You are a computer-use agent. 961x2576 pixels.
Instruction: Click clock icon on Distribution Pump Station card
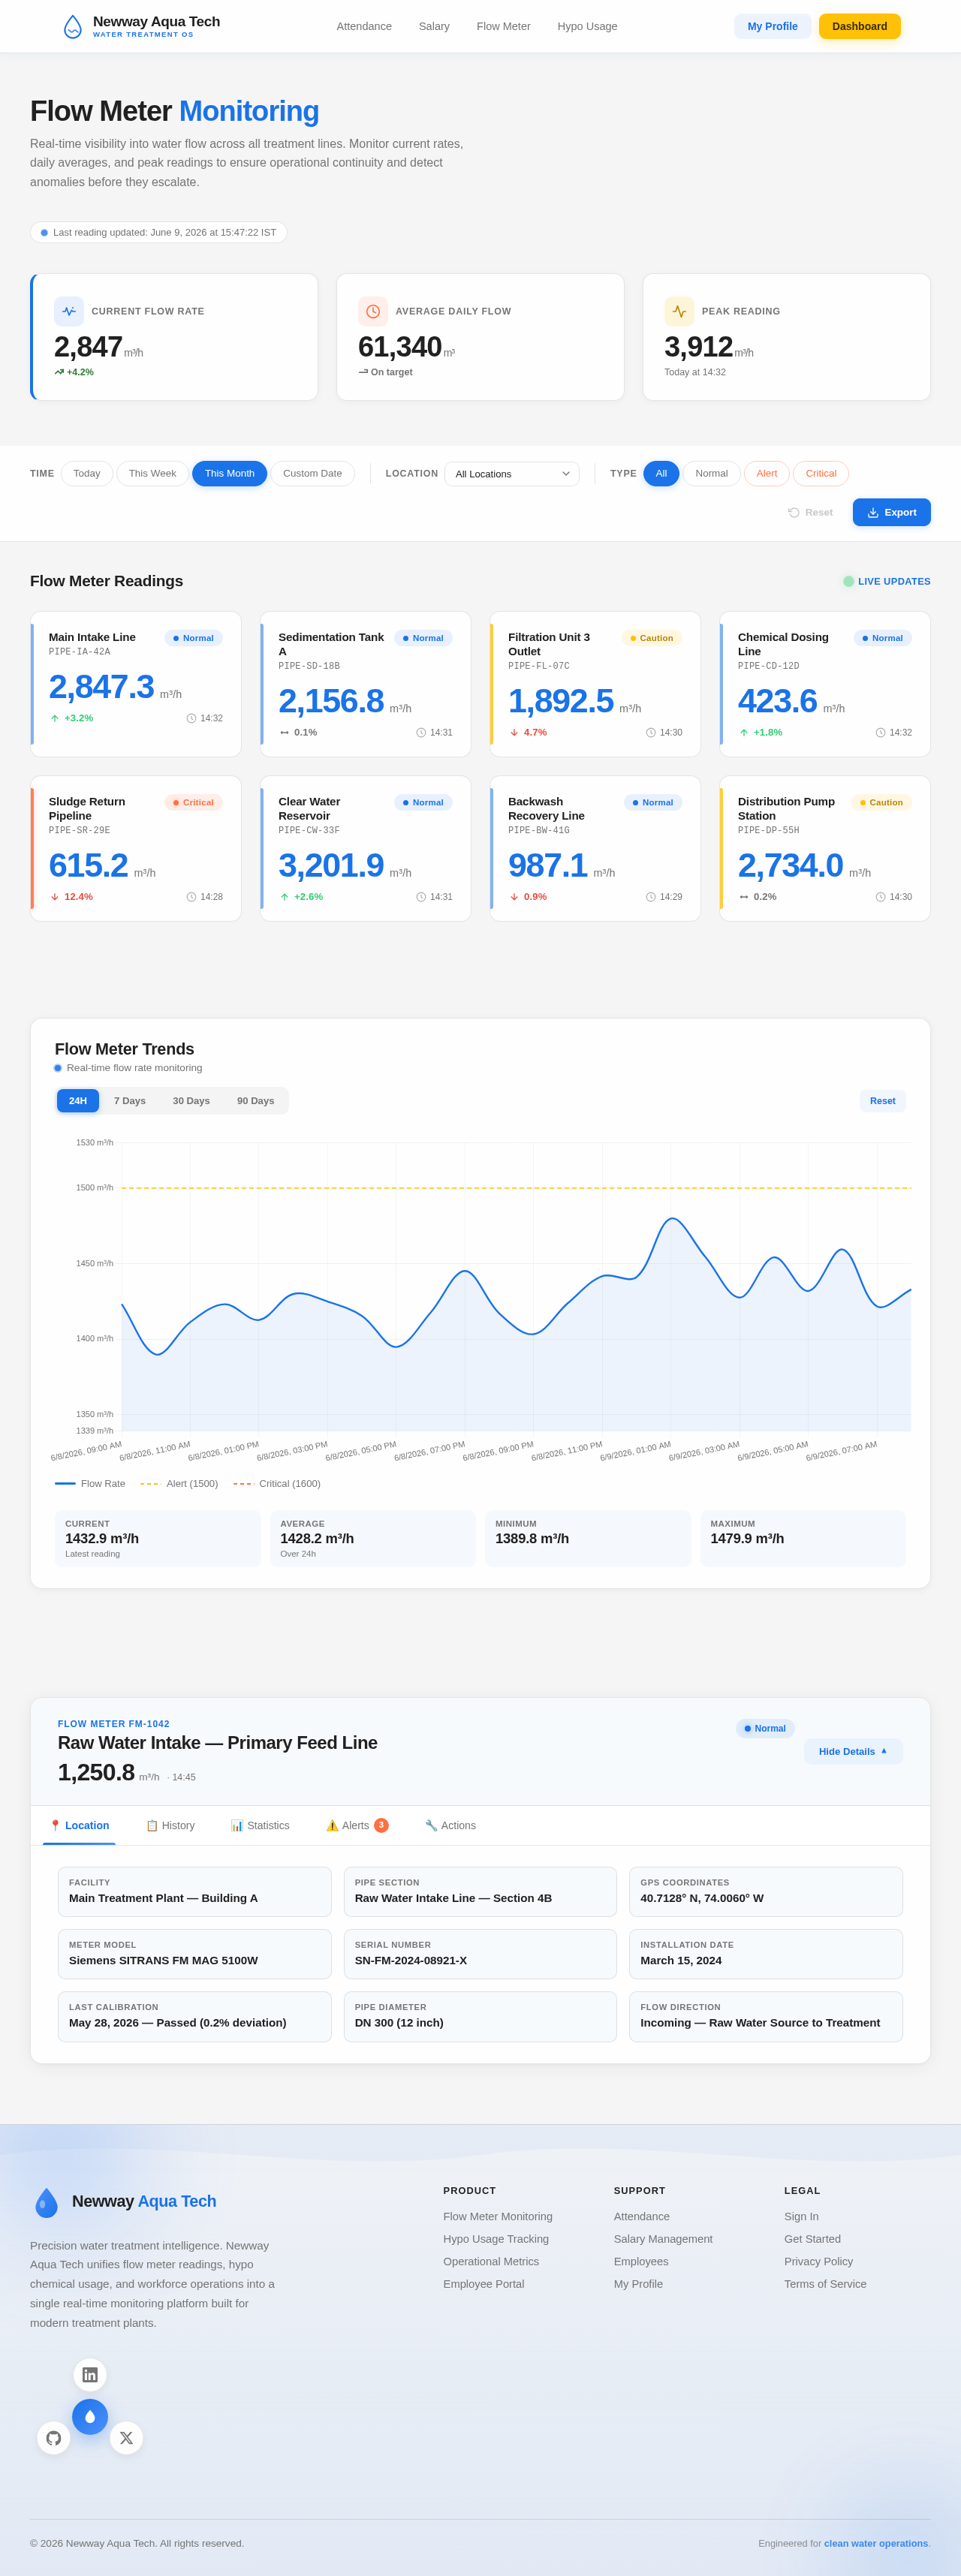click(880, 896)
